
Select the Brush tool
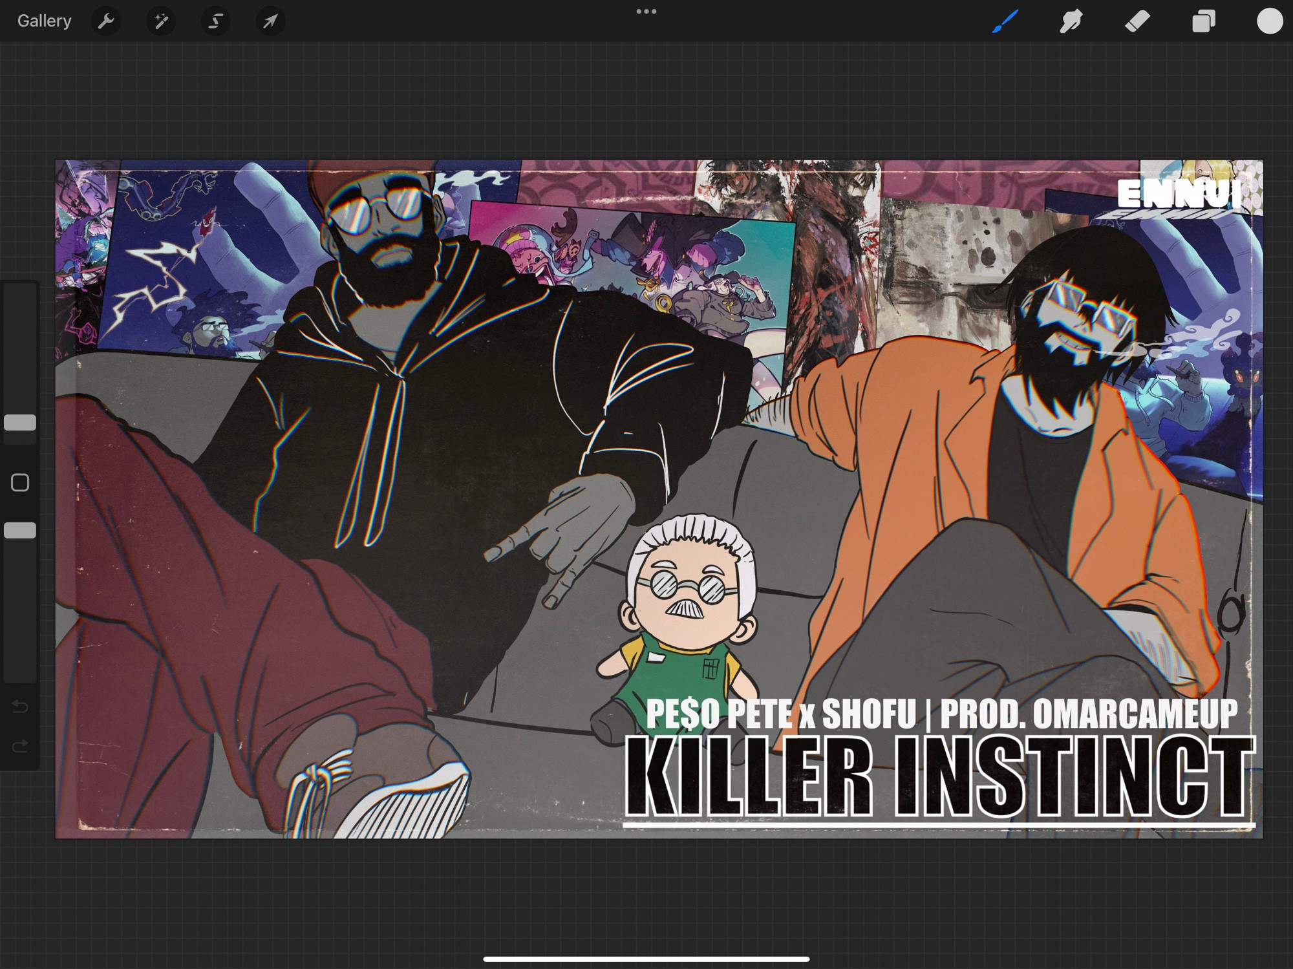(1005, 21)
